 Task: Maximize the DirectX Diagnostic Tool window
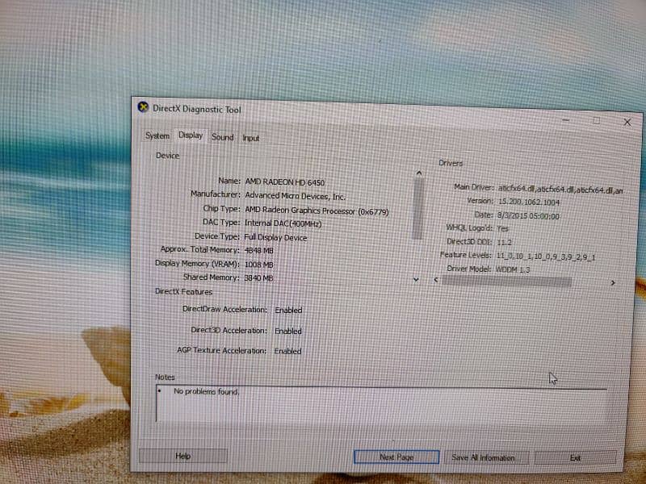[597, 120]
